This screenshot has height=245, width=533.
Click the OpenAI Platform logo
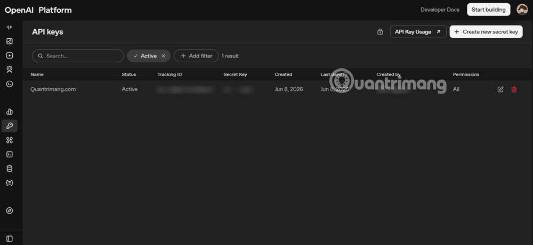[38, 10]
